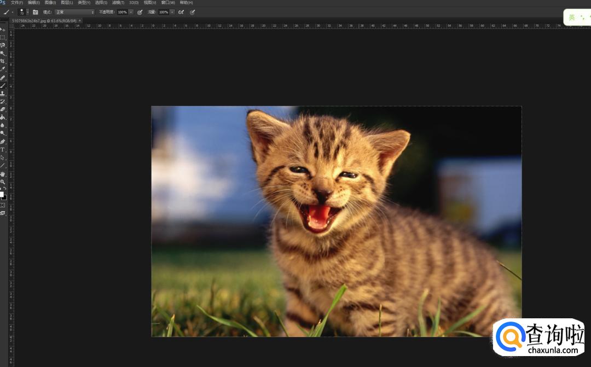The width and height of the screenshot is (591, 367).
Task: Select the Eyedropper tool
Action: click(x=3, y=69)
